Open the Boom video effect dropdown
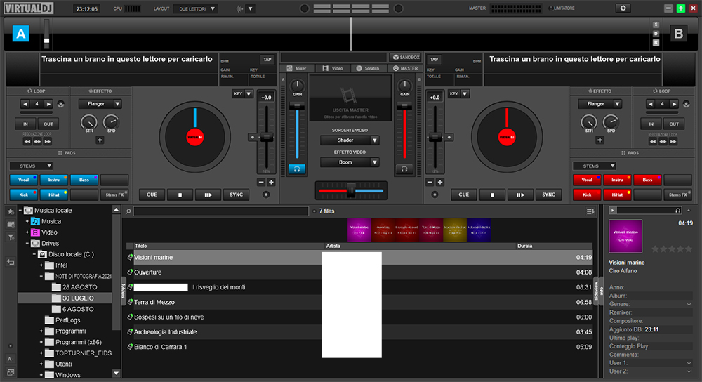 click(x=350, y=162)
